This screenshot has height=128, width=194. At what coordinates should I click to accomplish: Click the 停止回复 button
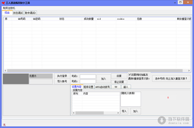pos(119,82)
